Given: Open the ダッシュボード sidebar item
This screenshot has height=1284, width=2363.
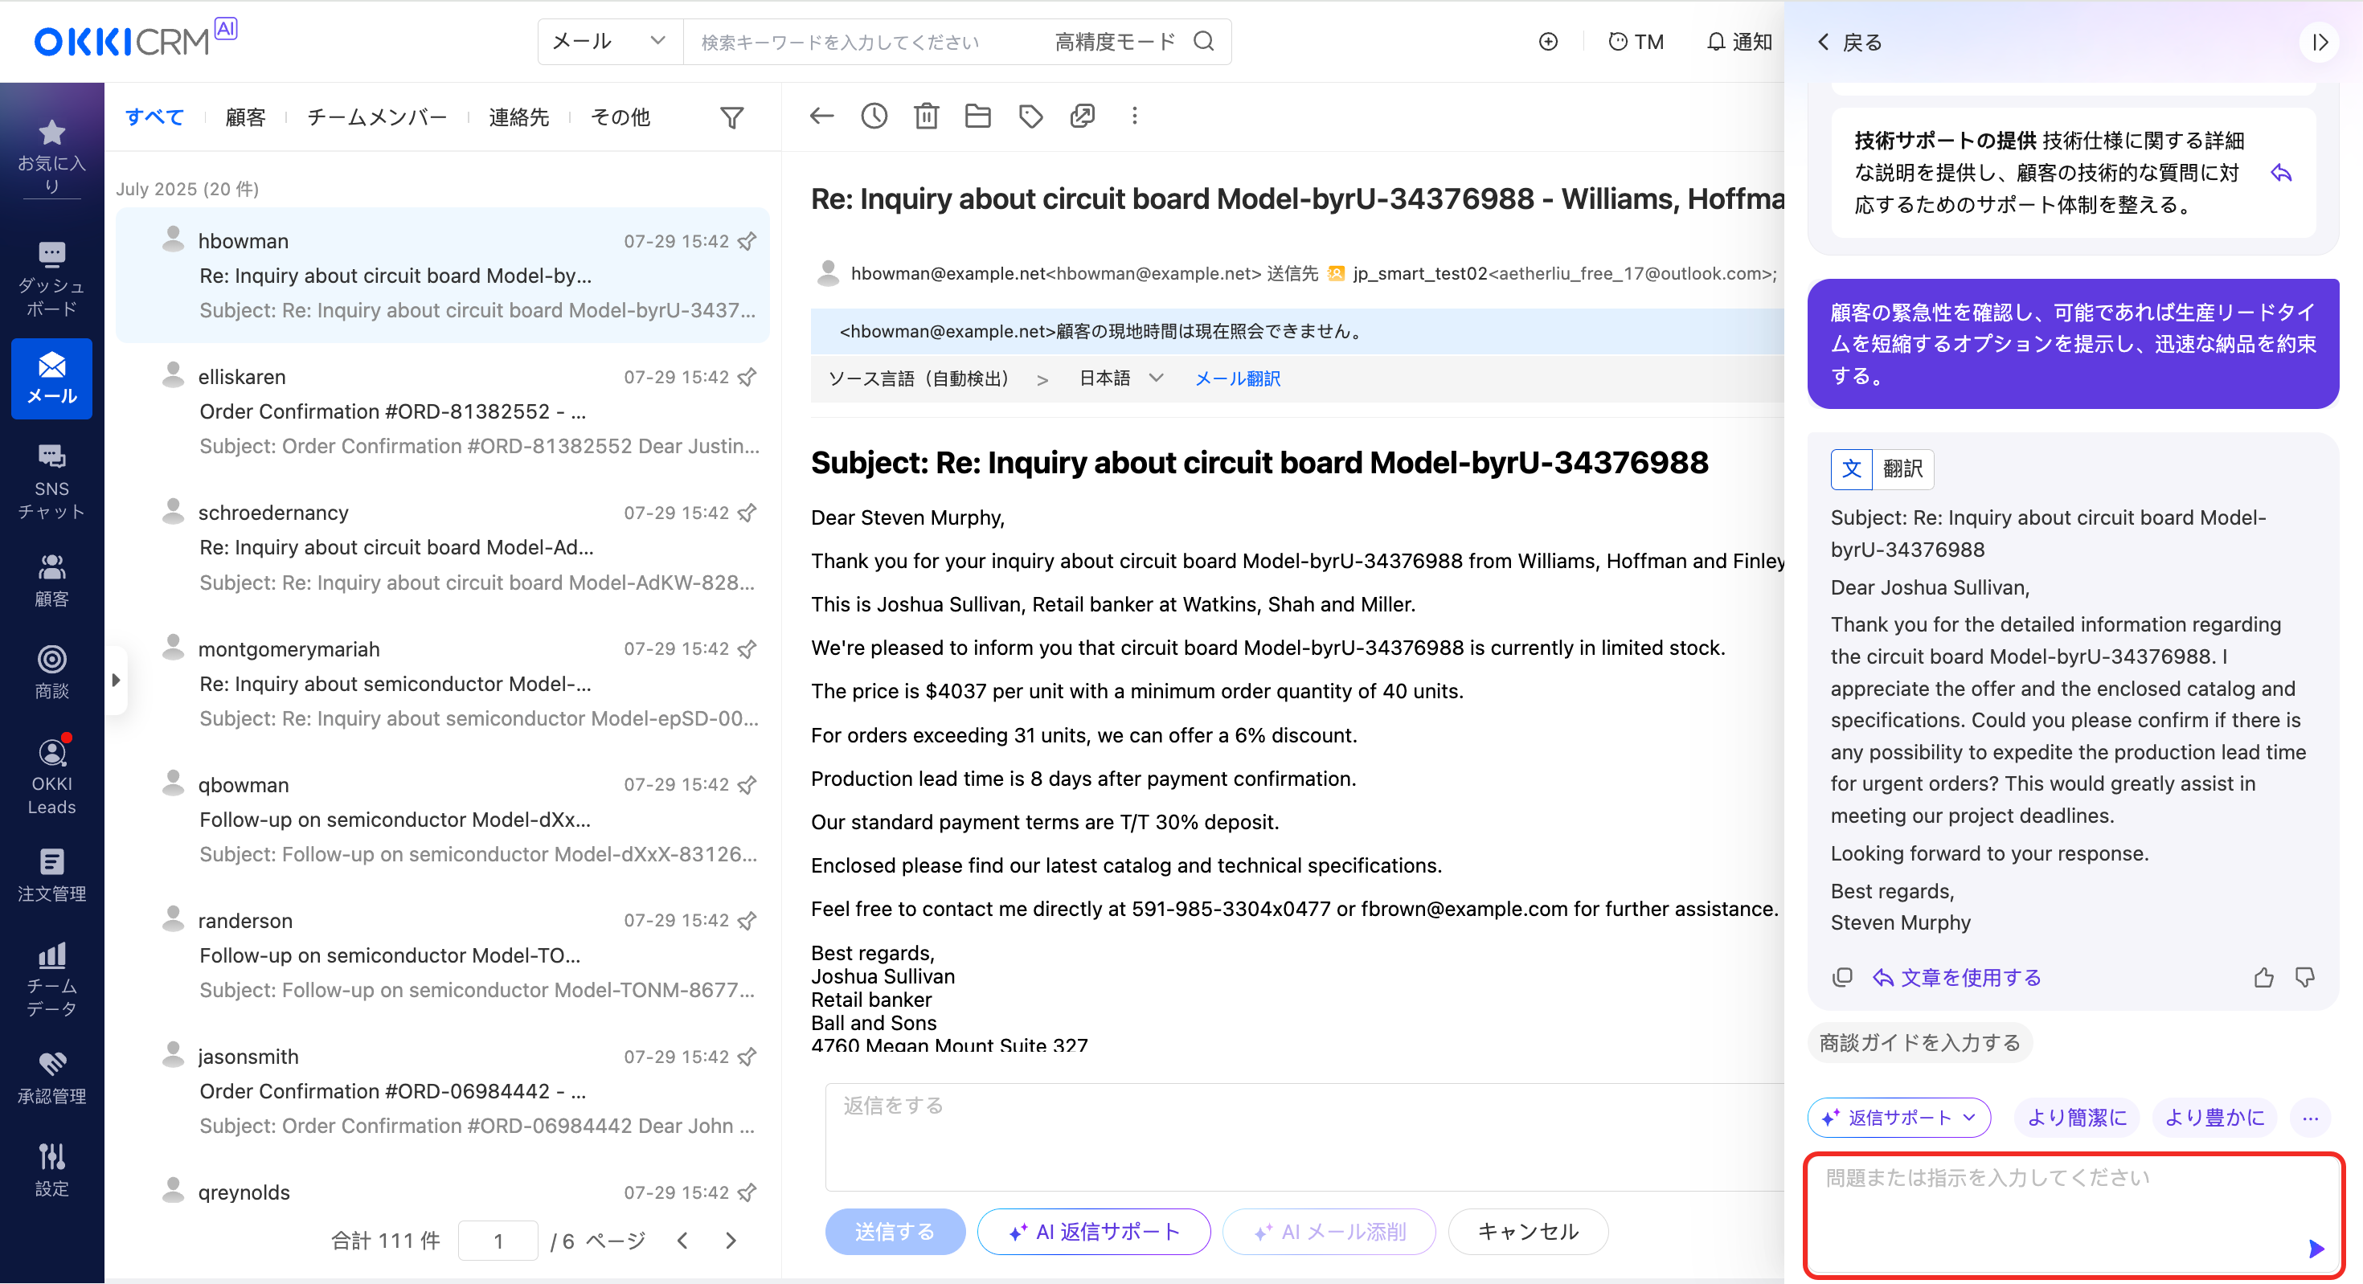Looking at the screenshot, I should (51, 279).
